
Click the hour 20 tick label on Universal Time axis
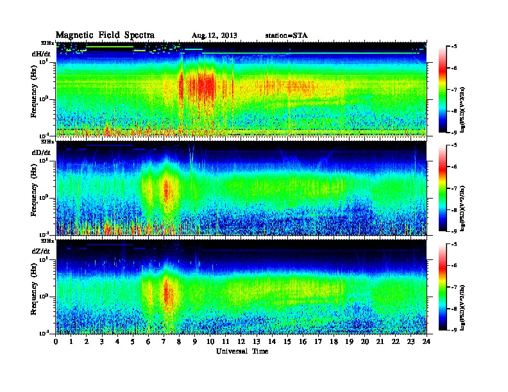(x=365, y=341)
